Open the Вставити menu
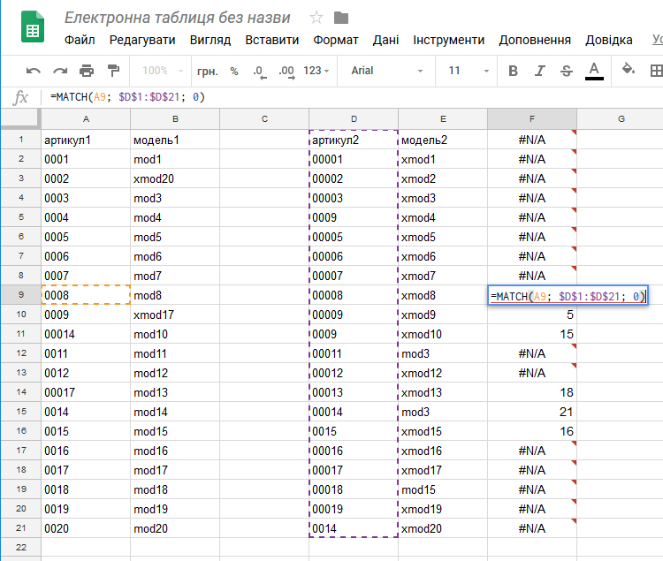Screen dimensions: 663x561 (272, 40)
